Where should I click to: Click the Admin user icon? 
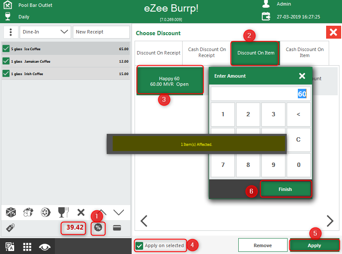click(266, 4)
